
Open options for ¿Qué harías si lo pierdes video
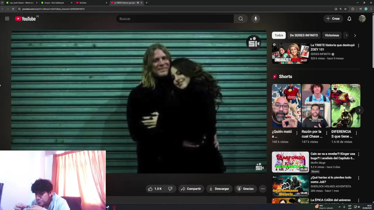tap(359, 178)
